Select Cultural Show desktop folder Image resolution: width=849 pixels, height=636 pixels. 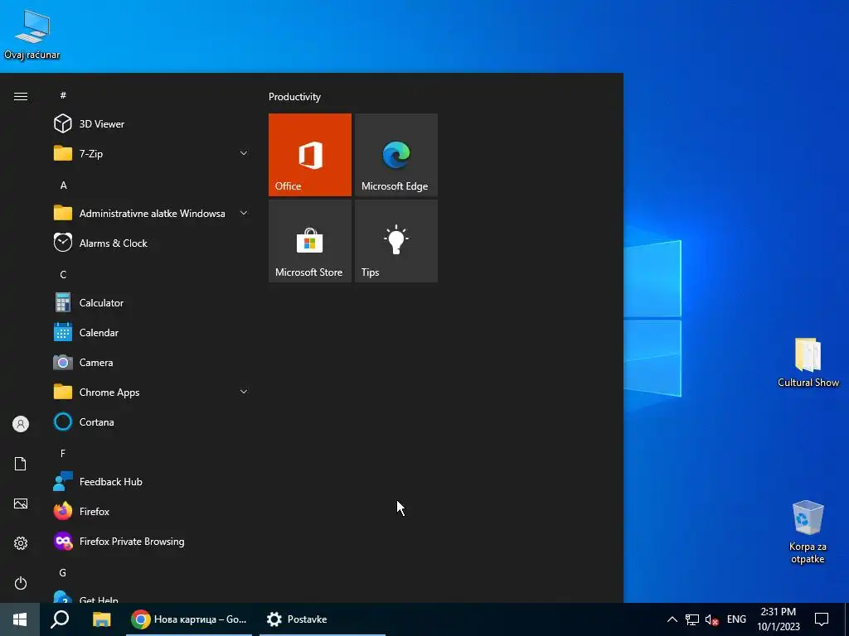(808, 363)
